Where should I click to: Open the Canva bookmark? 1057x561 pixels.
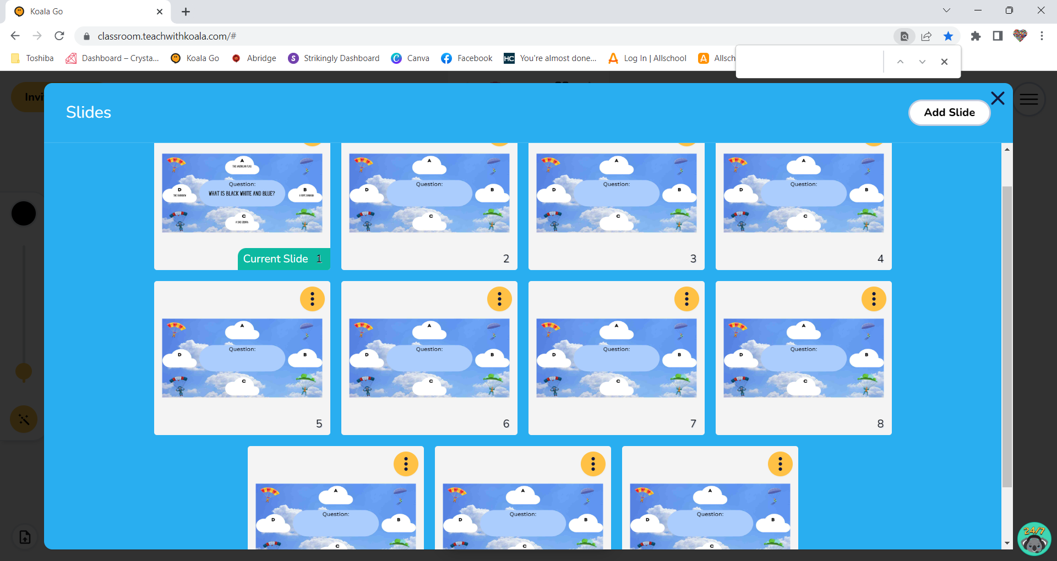coord(410,58)
